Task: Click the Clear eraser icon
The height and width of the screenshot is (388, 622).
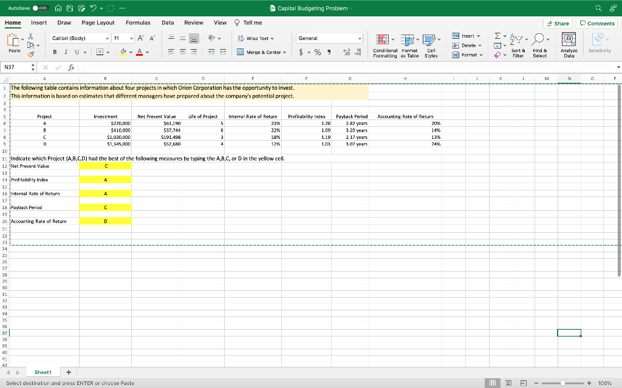Action: 497,55
